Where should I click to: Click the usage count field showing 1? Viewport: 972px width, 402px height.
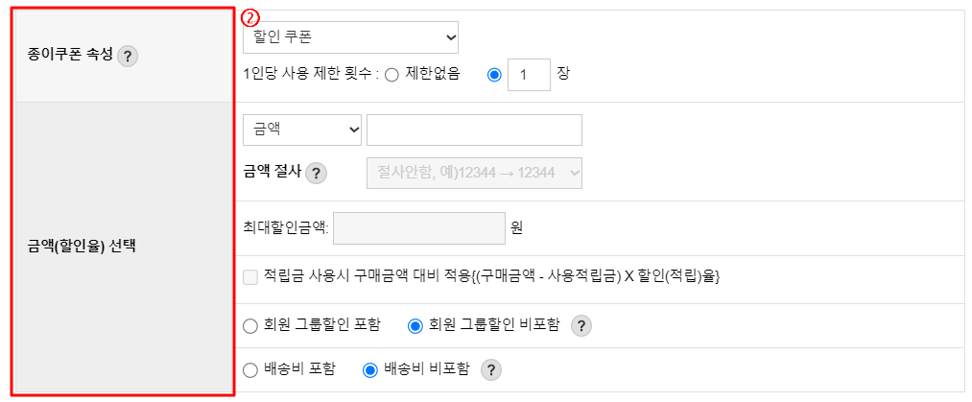click(529, 75)
